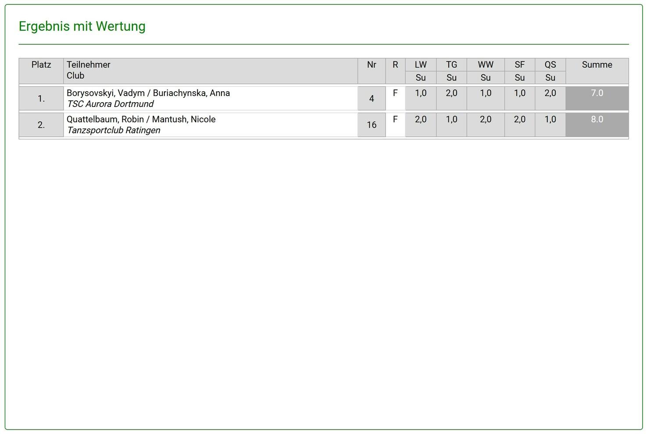This screenshot has height=434, width=650.
Task: Click the Teilnehmer Club column header
Action: point(88,70)
